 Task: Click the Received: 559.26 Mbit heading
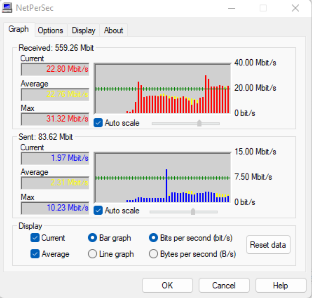[x=56, y=48]
